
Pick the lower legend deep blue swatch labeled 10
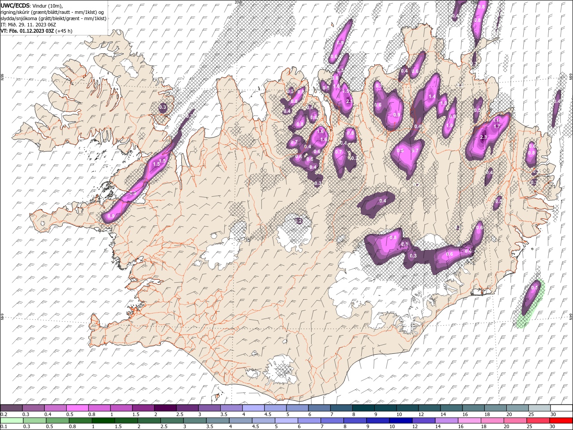tap(401, 421)
